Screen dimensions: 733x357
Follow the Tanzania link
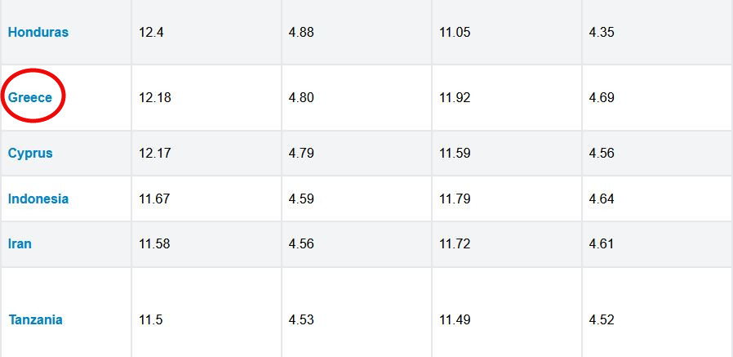pos(36,320)
